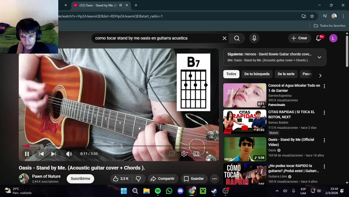
Task: Open the 'CITAS RAPIDAS | SI TOCA EL BOTON' title
Action: tap(292, 114)
